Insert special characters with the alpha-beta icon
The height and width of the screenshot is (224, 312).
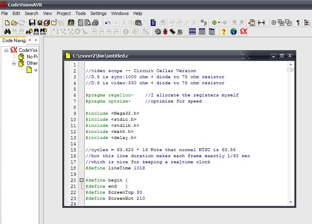[x=203, y=22]
